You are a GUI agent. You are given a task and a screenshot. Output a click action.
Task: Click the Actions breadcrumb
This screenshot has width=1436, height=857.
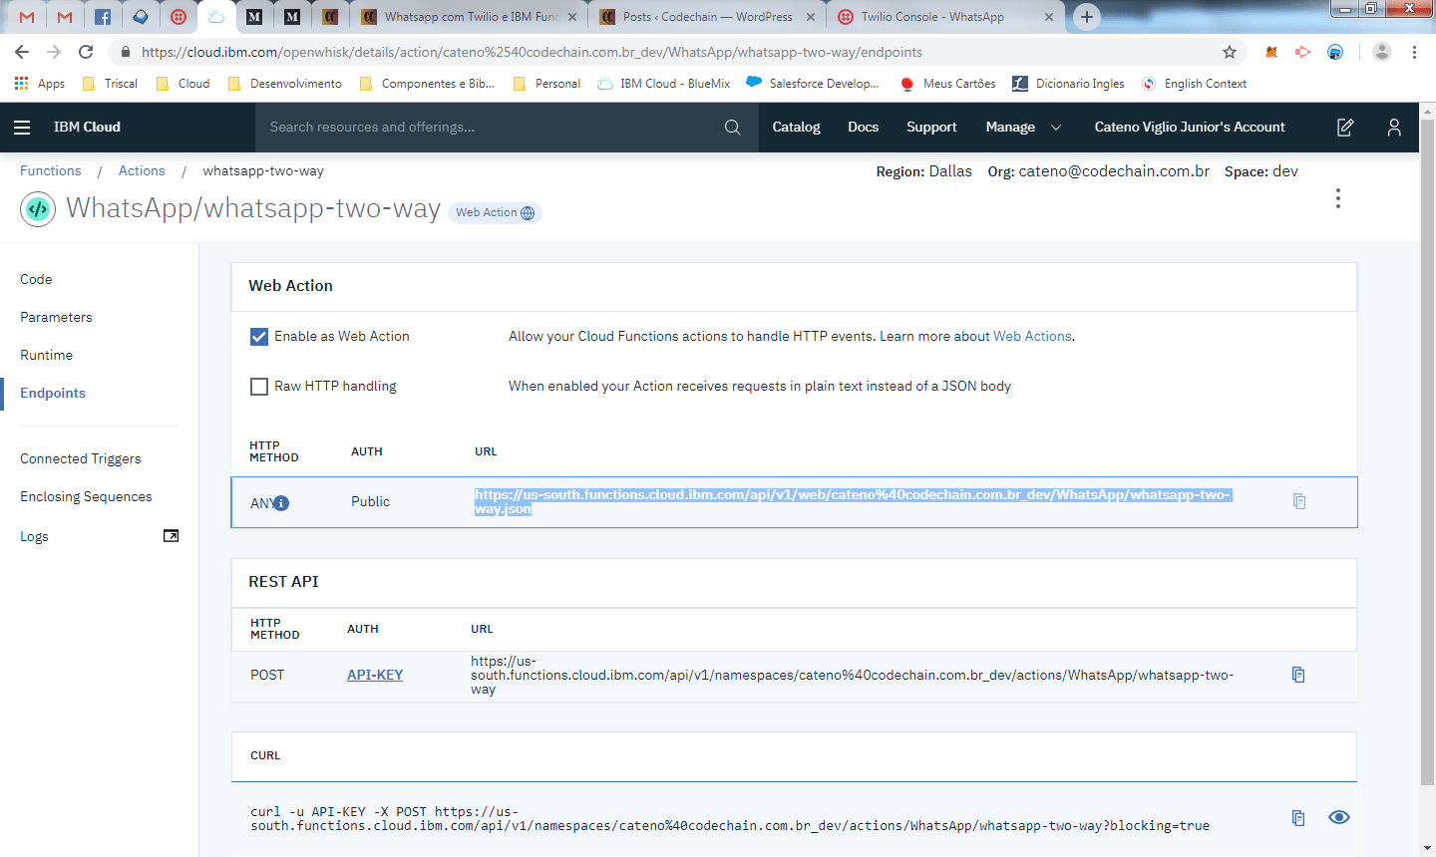click(x=142, y=171)
